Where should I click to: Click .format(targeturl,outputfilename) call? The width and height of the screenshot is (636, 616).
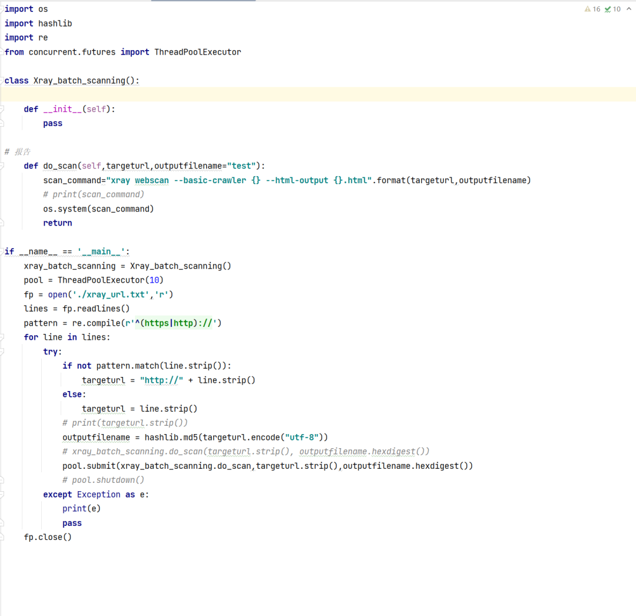coord(452,180)
